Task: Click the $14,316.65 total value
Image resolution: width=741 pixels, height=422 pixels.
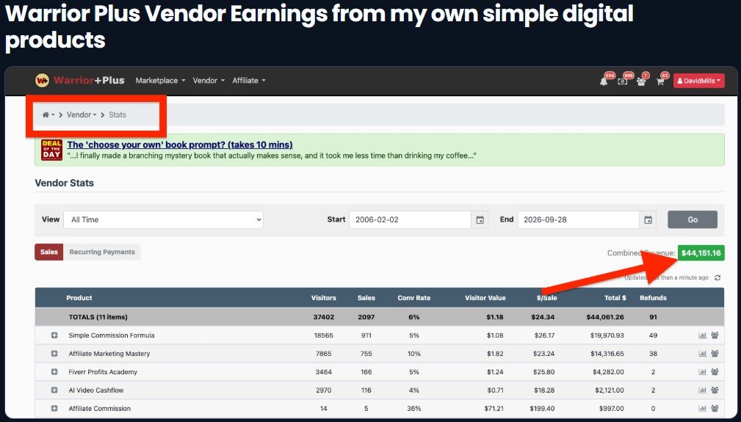Action: (607, 354)
